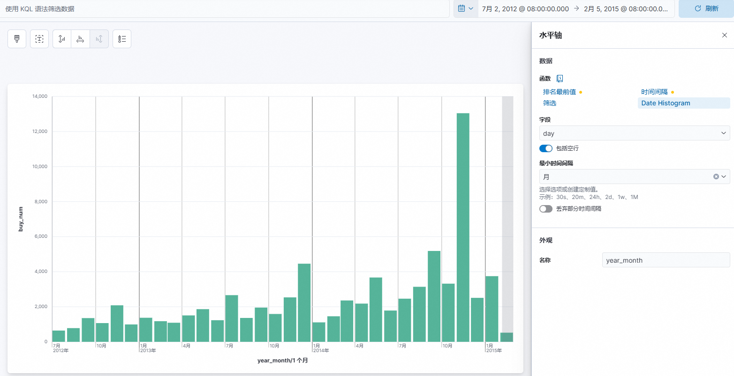This screenshot has width=734, height=376.
Task: Open the text labels settings icon
Action: 39,39
